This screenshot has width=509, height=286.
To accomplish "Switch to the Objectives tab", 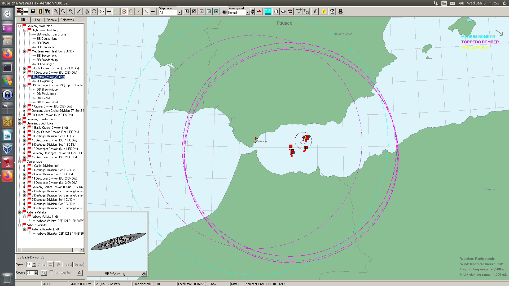I will coord(67,20).
